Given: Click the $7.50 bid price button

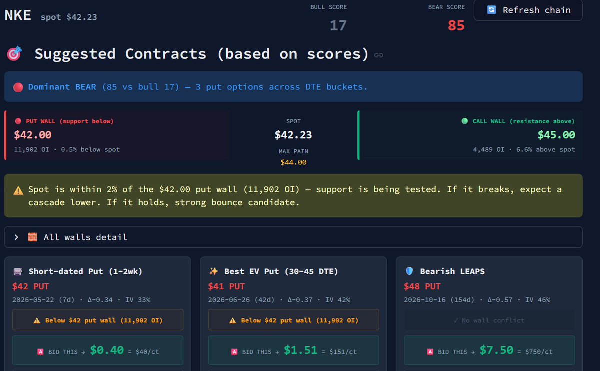Looking at the screenshot, I should click(x=489, y=351).
